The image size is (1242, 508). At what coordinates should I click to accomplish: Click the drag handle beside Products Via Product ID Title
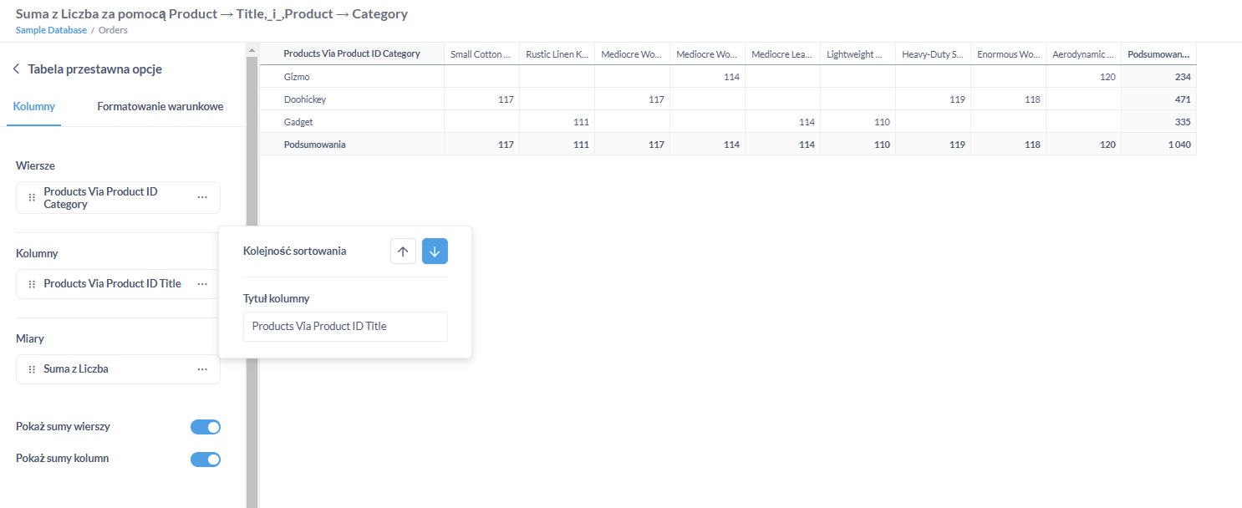(31, 283)
